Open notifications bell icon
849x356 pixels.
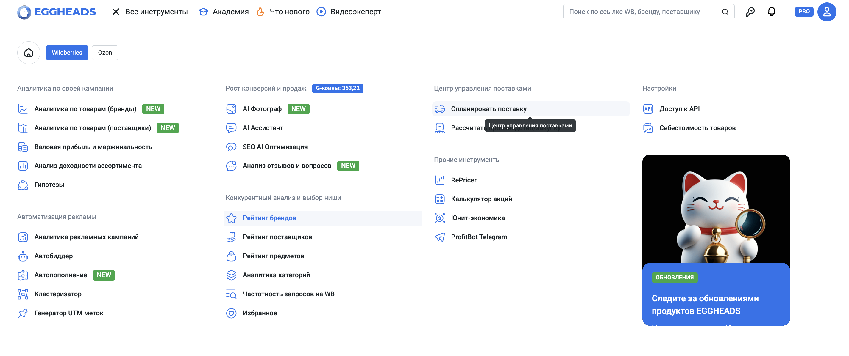pyautogui.click(x=772, y=12)
